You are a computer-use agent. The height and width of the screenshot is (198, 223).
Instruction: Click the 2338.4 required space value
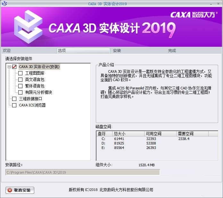184,139
